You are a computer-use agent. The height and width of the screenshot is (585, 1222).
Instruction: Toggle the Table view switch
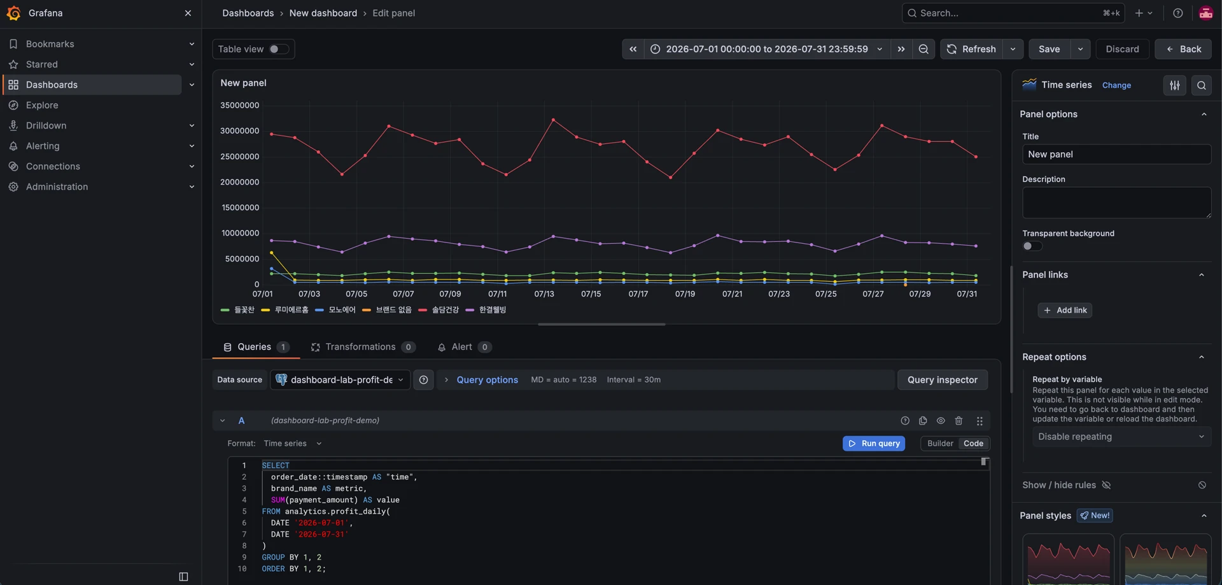[279, 49]
